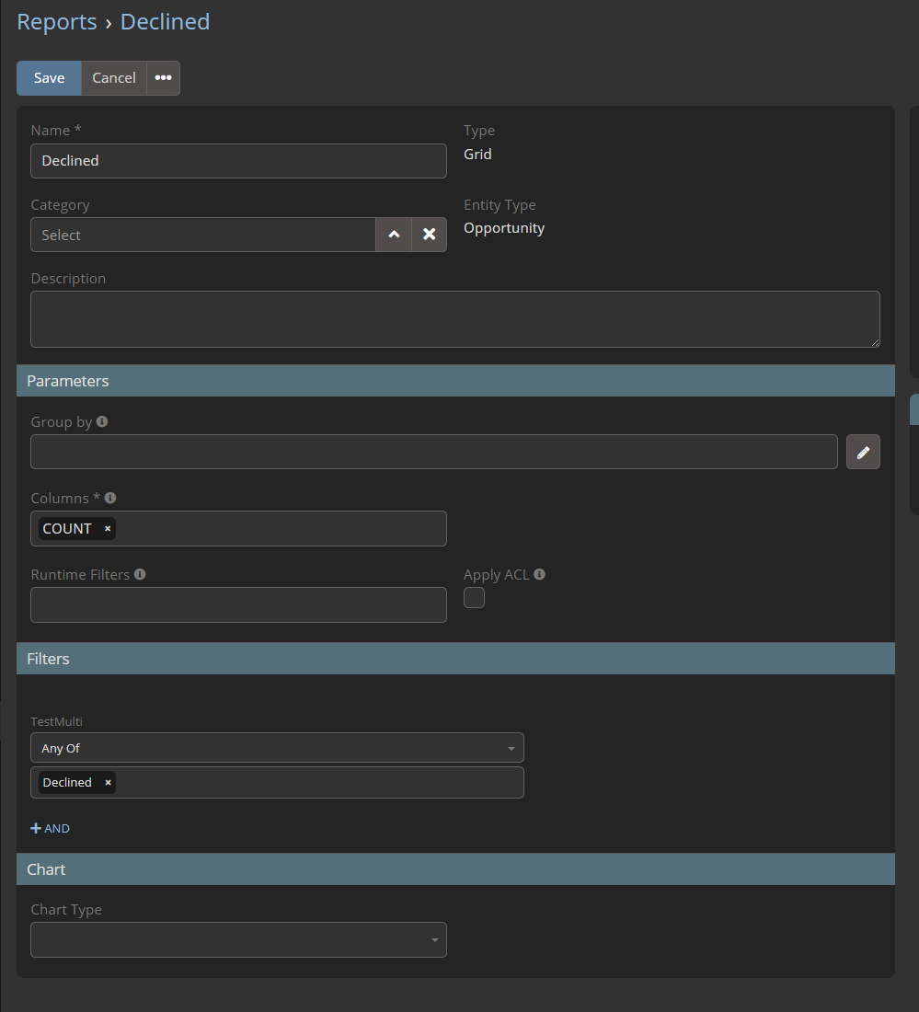Open the Any Of filter operator dropdown
919x1012 pixels.
(277, 748)
